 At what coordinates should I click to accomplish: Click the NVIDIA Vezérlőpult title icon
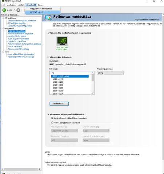pos(3,1)
